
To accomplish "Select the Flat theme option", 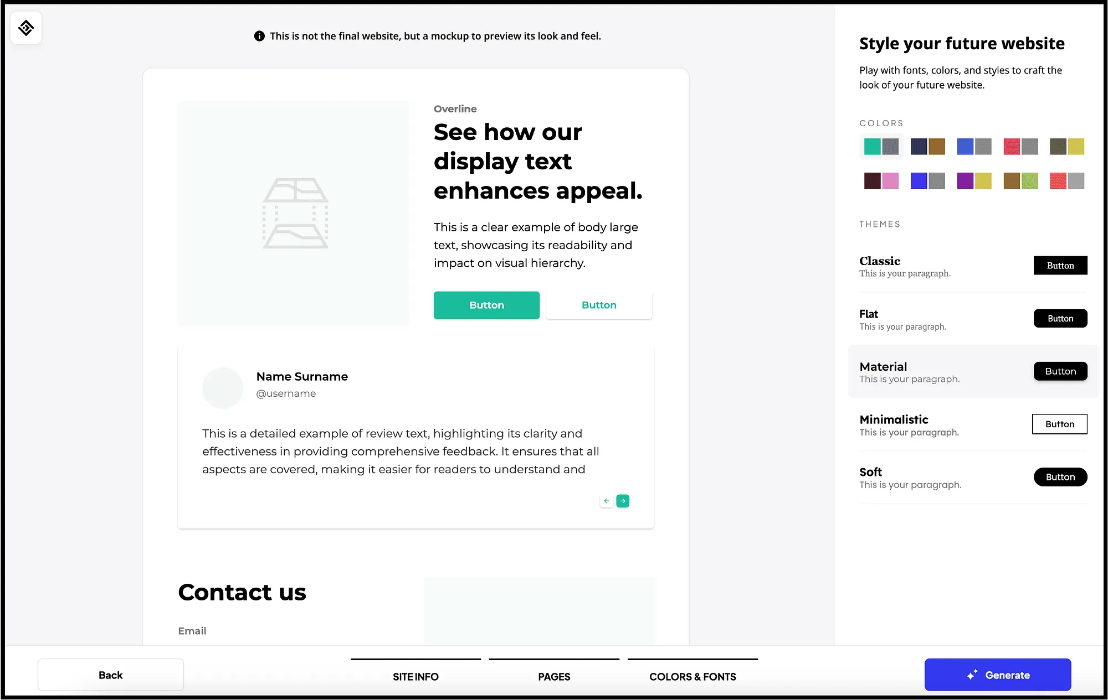I will tap(973, 319).
